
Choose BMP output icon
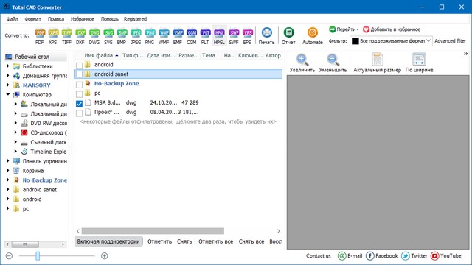[122, 36]
